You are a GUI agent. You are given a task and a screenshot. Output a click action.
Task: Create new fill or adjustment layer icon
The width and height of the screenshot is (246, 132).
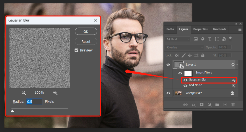[x=209, y=105]
